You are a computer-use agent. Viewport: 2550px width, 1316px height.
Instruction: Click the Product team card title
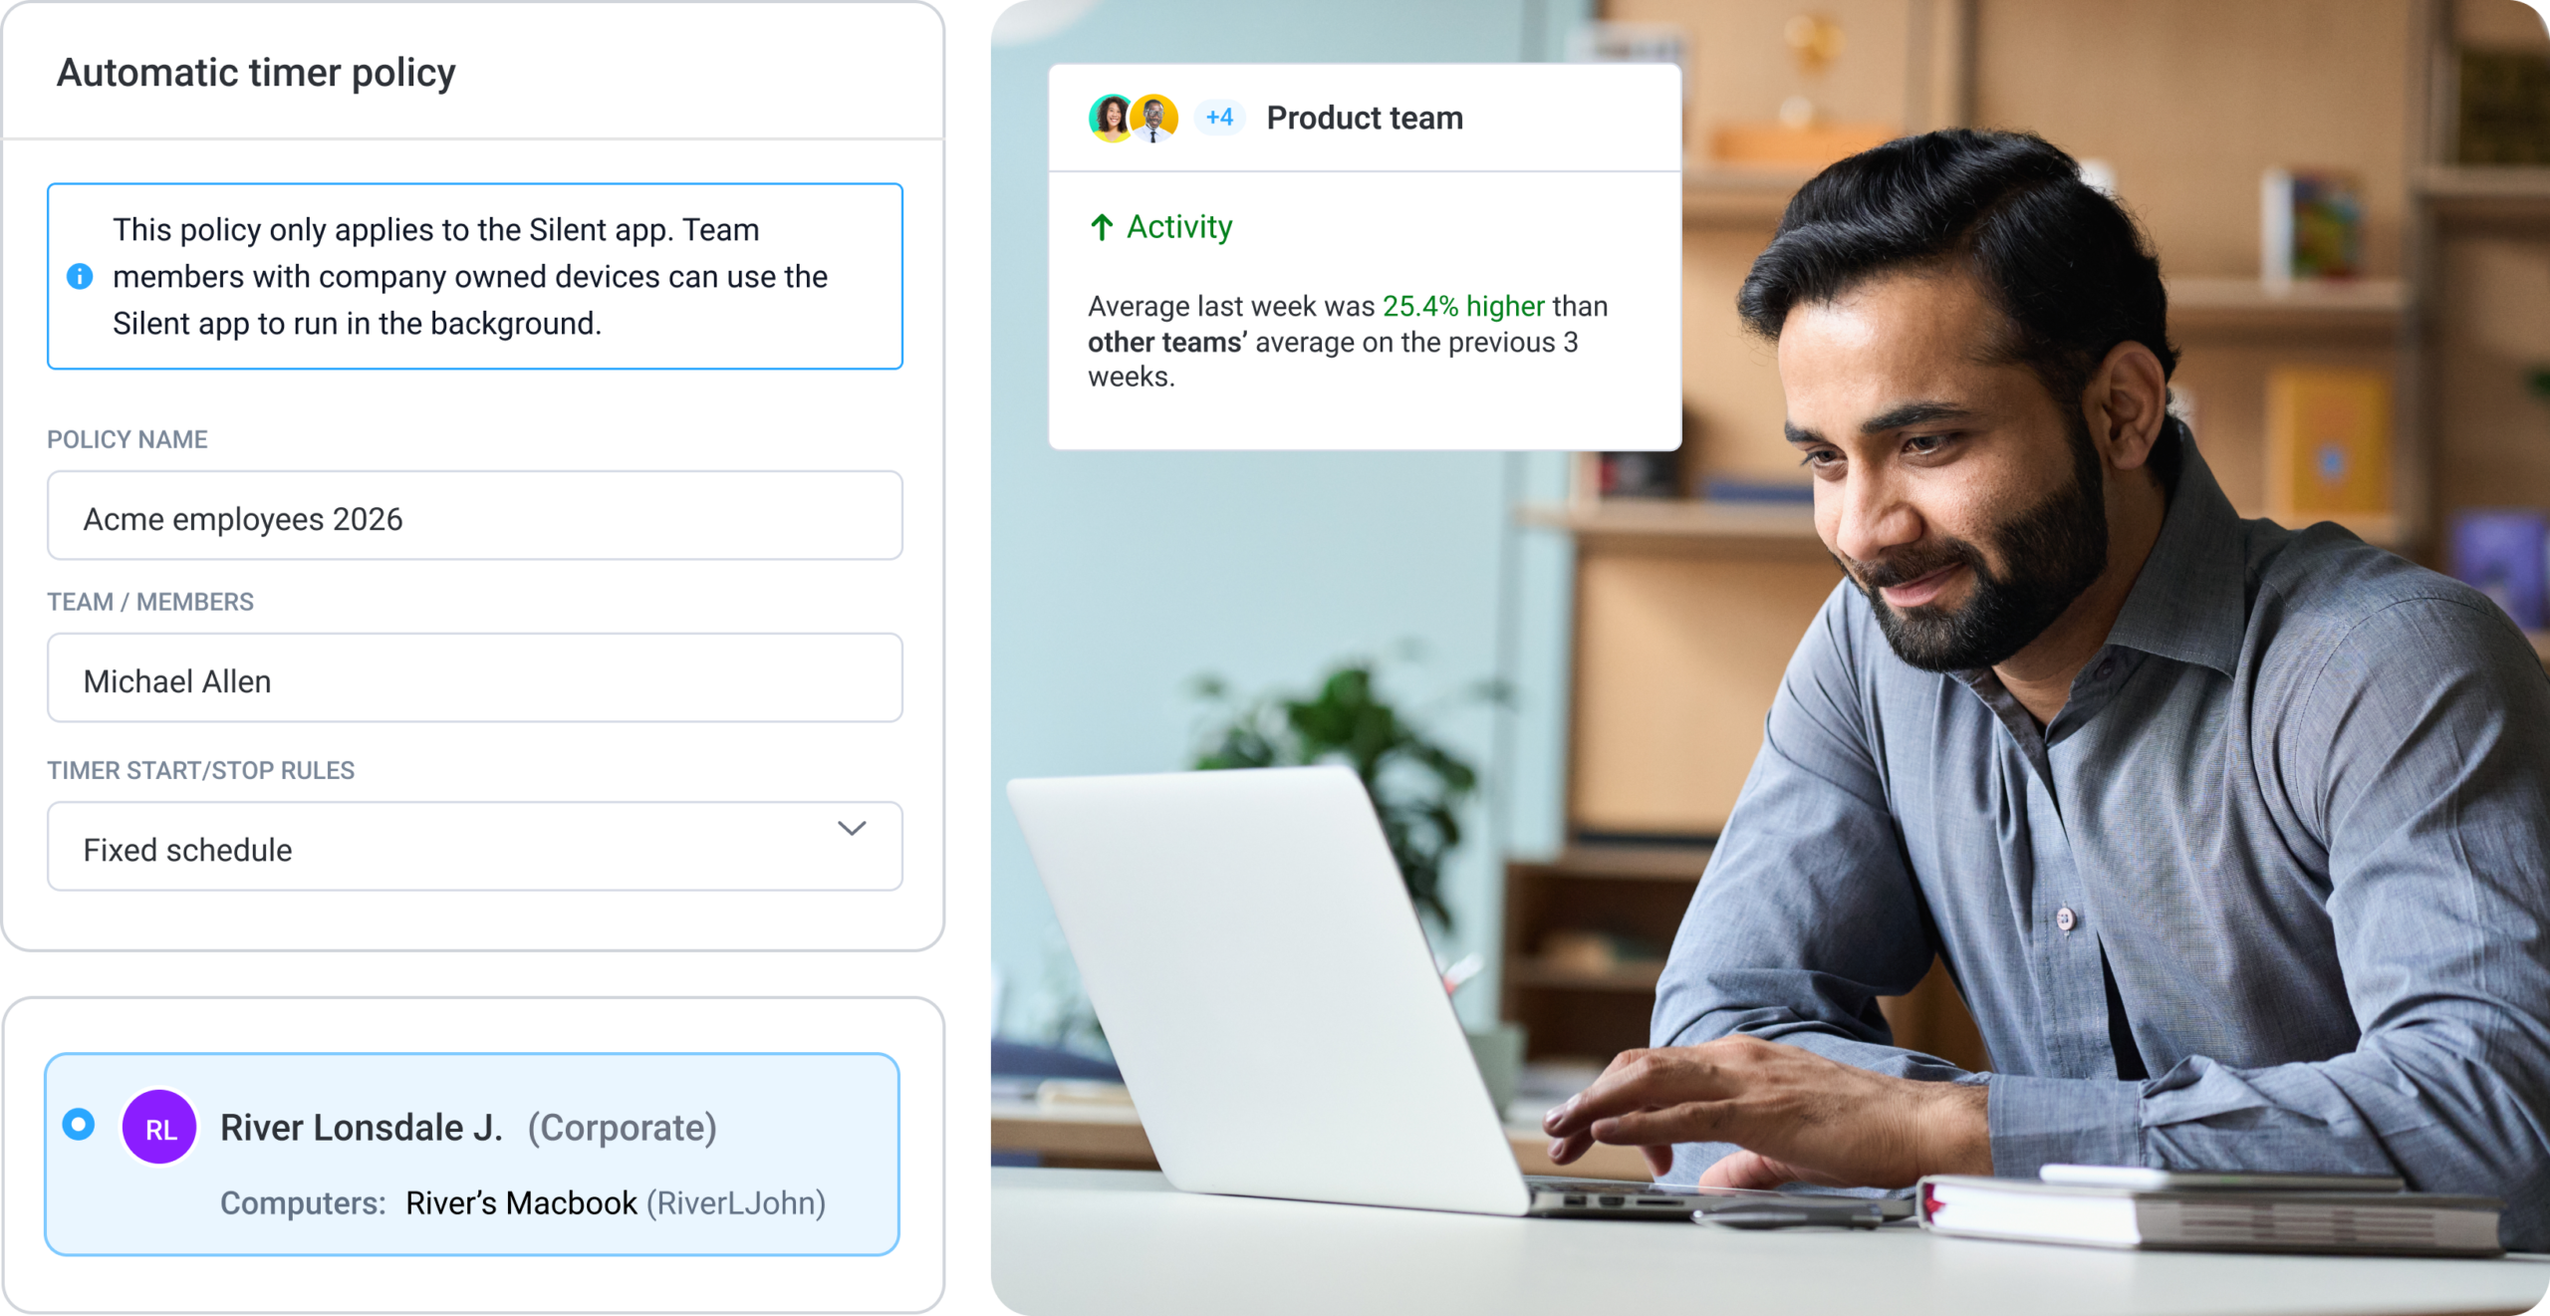coord(1365,118)
